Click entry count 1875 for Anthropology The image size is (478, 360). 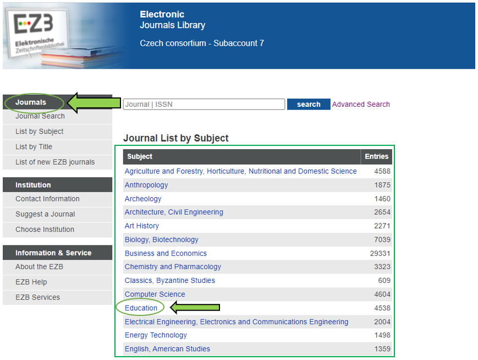click(x=382, y=185)
